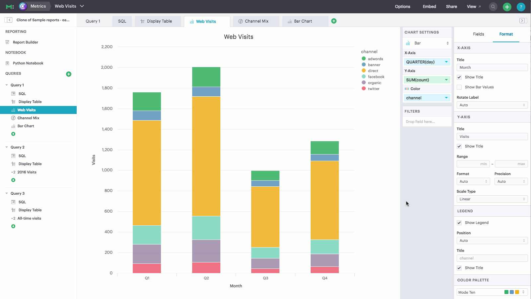
Task: Collapse the left sidebar with arrow icon
Action: click(10, 20)
